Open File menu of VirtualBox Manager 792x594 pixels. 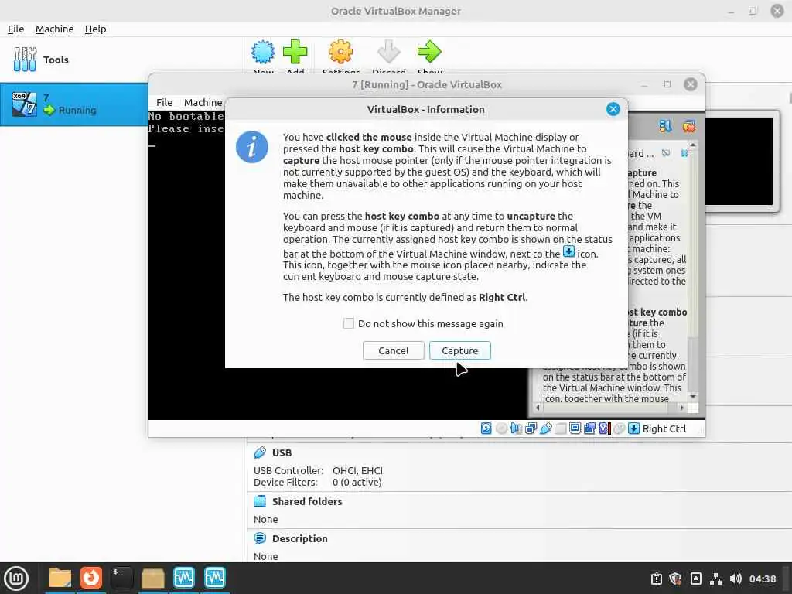click(x=15, y=29)
